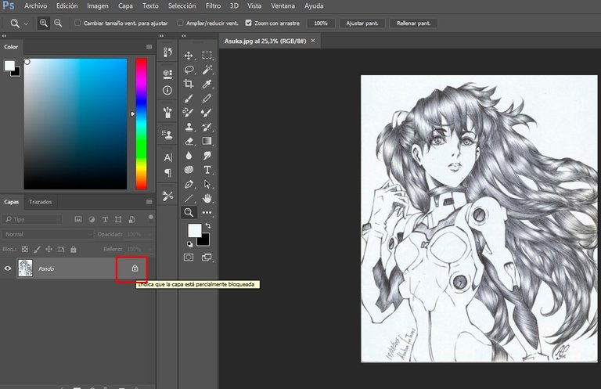601x389 pixels.
Task: Select the Path Selection arrow tool
Action: [207, 185]
